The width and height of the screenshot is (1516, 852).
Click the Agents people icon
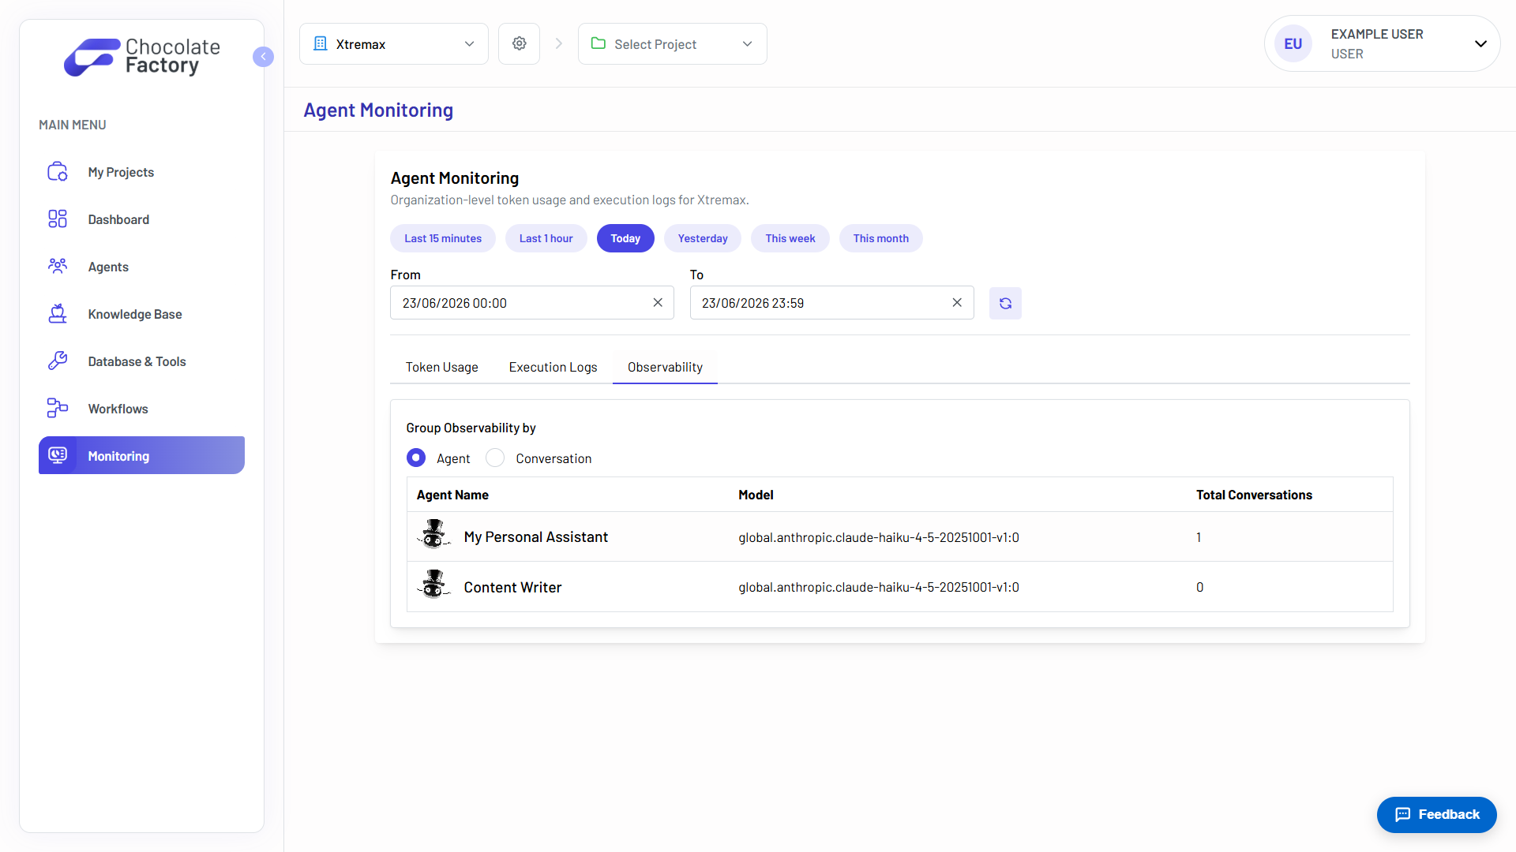pos(58,267)
